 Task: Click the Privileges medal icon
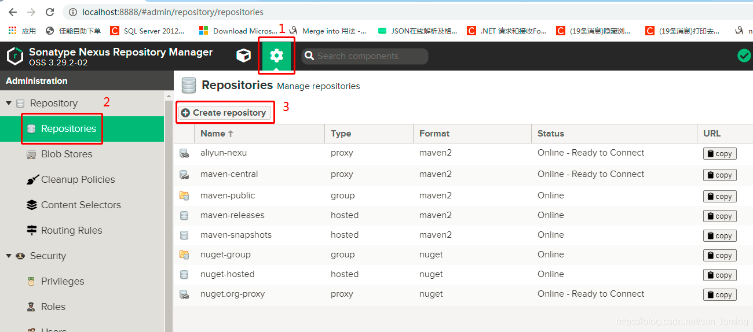31,282
